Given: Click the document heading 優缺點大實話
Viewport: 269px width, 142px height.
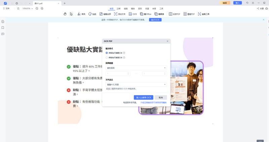Looking at the screenshot, I should [x=84, y=49].
